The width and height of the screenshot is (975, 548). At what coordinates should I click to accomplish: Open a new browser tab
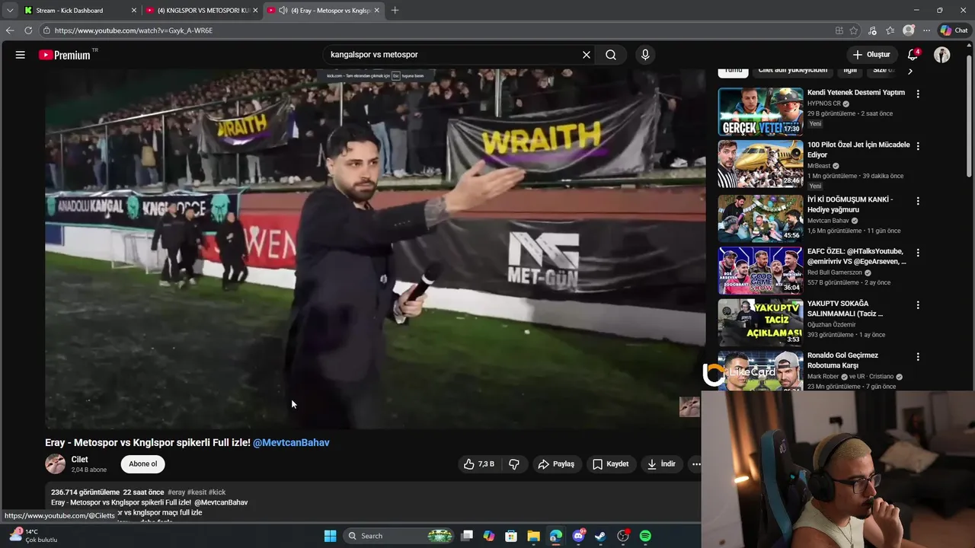[x=395, y=10]
